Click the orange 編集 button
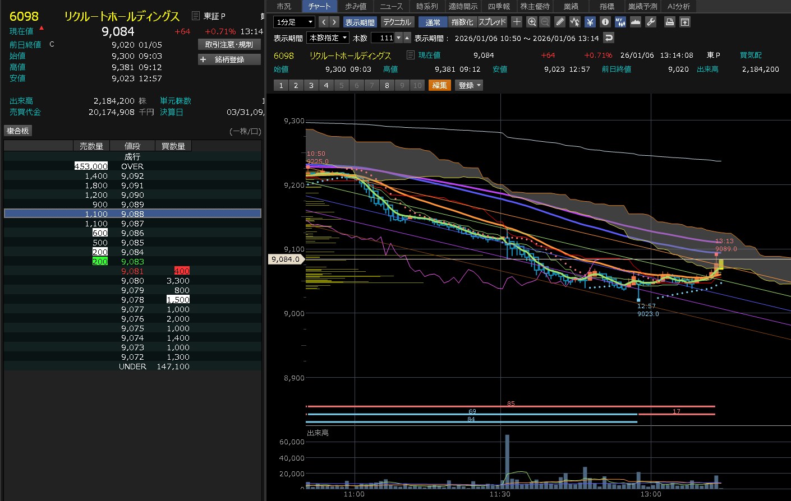791x501 pixels. click(440, 85)
